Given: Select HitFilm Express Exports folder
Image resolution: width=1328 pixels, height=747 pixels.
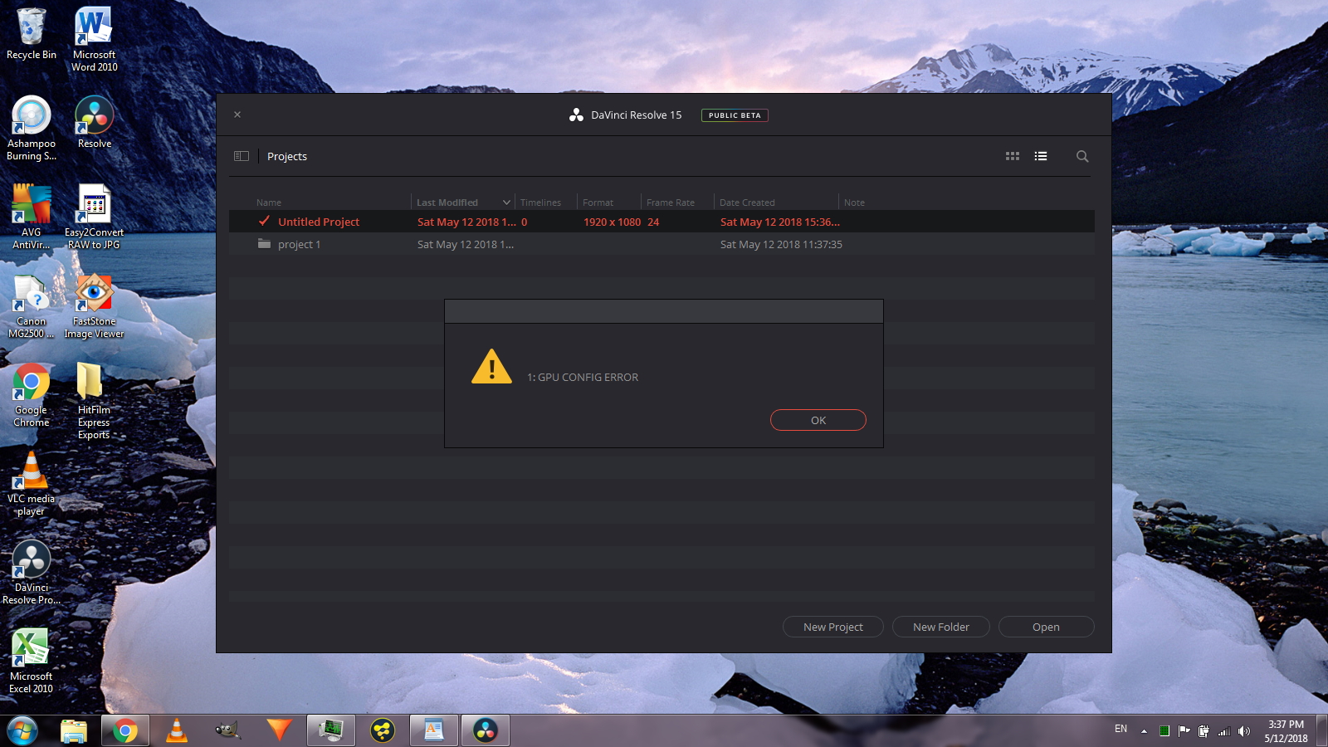Looking at the screenshot, I should point(94,400).
